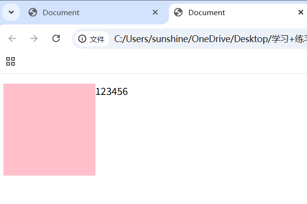Close the active right Document tab
This screenshot has width=307, height=204.
[x=301, y=12]
